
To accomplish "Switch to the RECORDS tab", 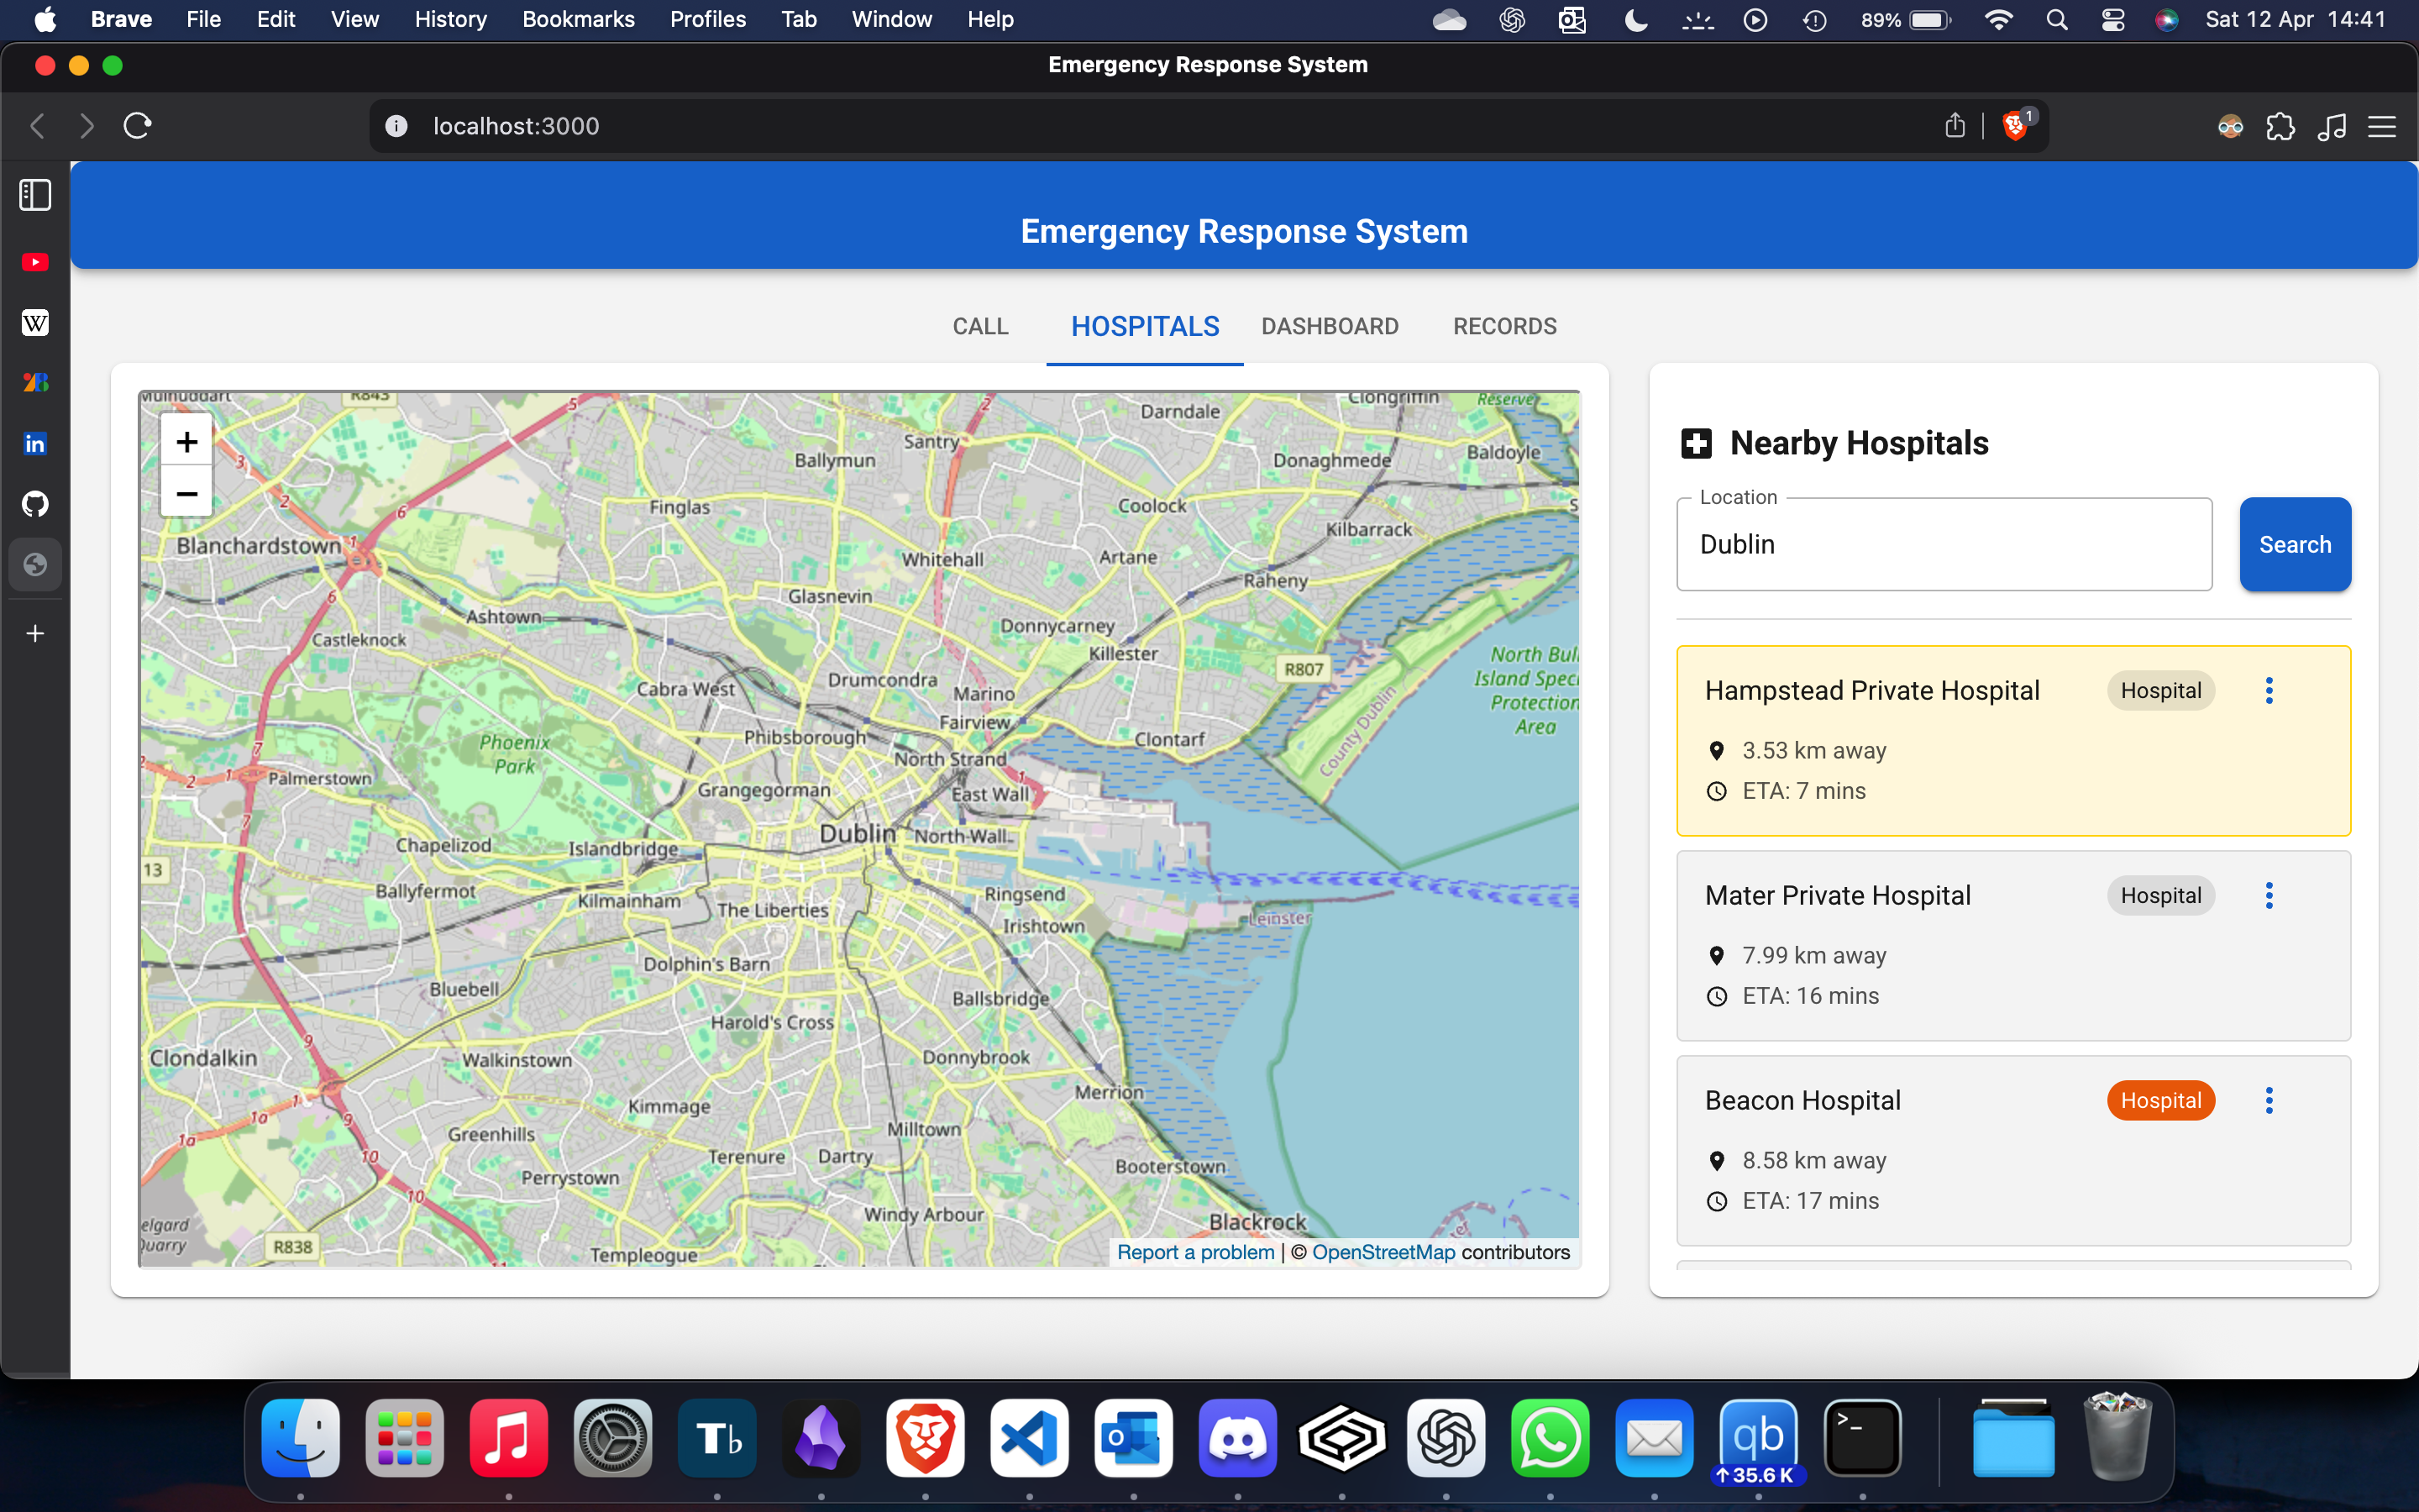I will (1503, 326).
